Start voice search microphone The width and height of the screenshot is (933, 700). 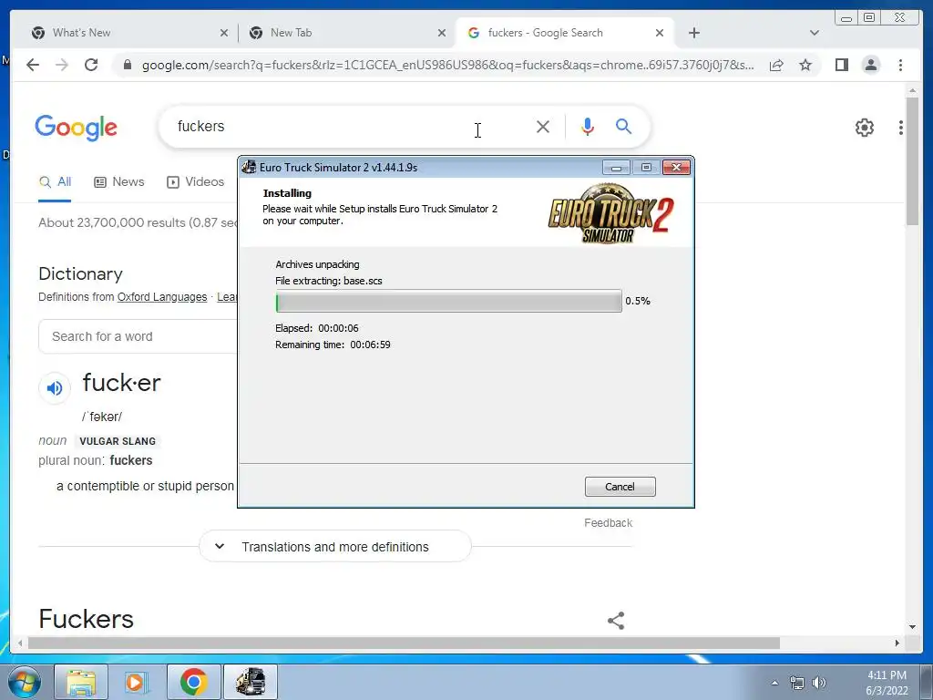pyautogui.click(x=588, y=126)
